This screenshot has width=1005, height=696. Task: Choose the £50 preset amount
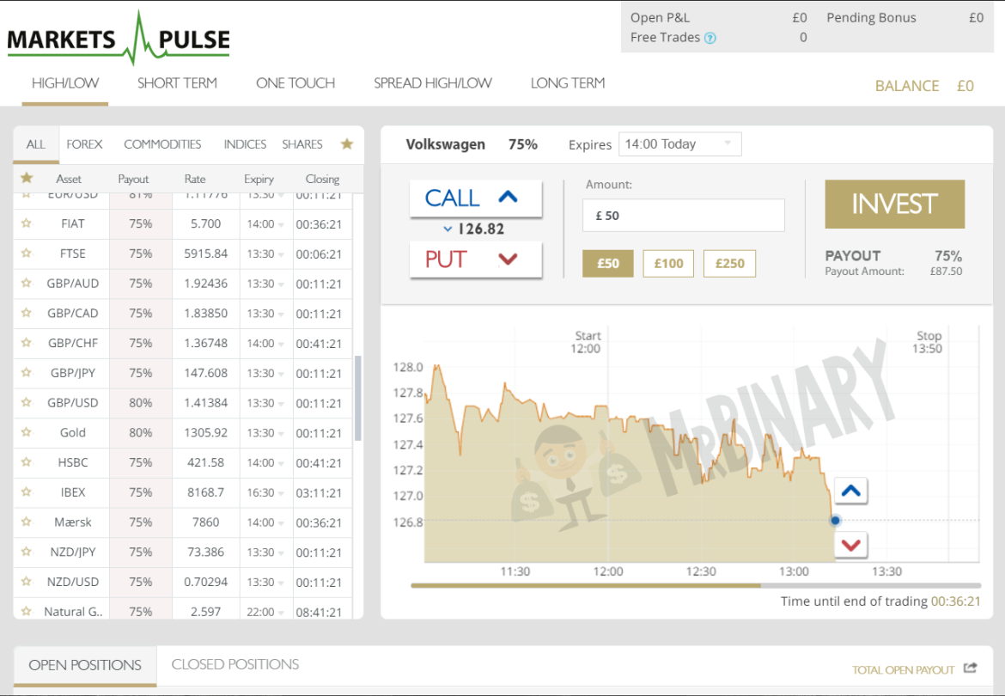pyautogui.click(x=607, y=264)
